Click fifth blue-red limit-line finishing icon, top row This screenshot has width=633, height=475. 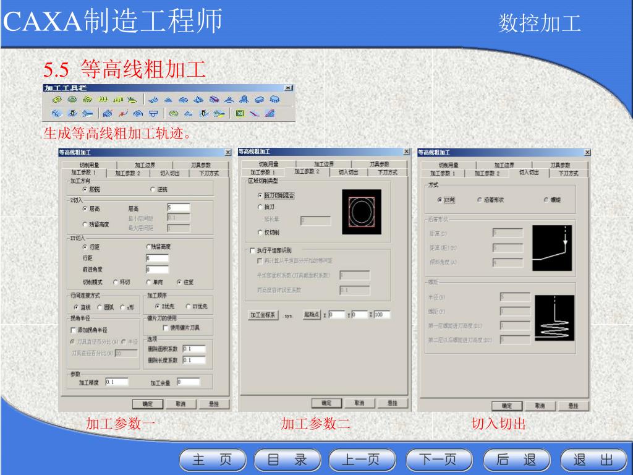pyautogui.click(x=214, y=100)
